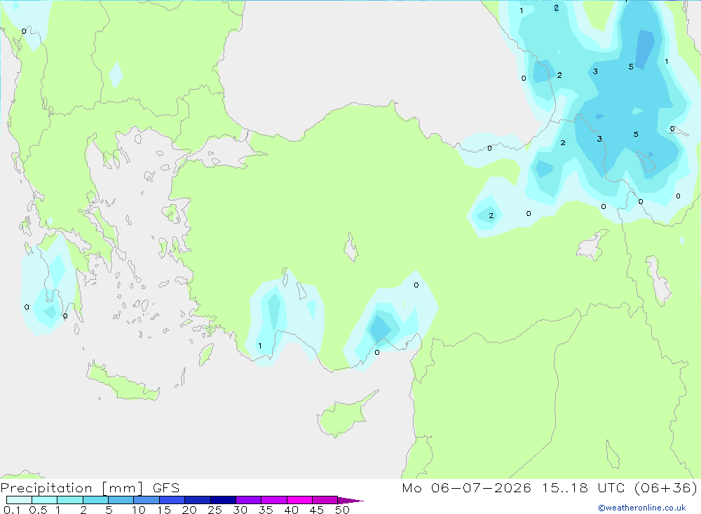701x514 pixels.
Task: Select the 45–50 mm legend color swatch
Action: 325,500
